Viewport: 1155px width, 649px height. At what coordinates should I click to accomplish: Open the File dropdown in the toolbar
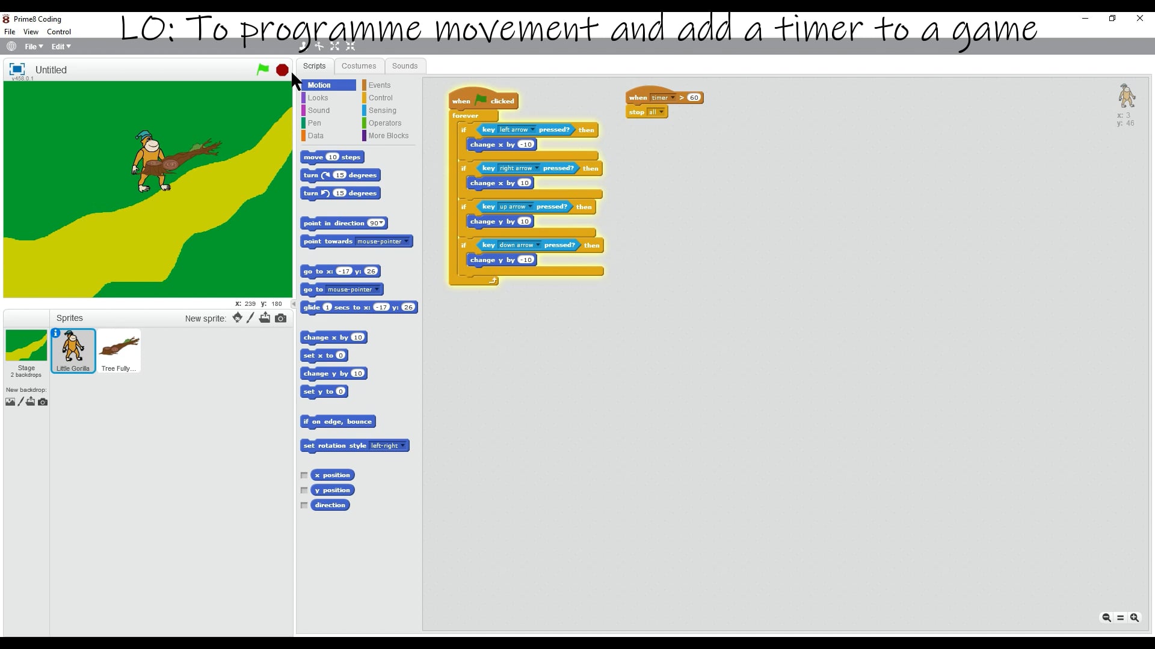click(x=34, y=46)
